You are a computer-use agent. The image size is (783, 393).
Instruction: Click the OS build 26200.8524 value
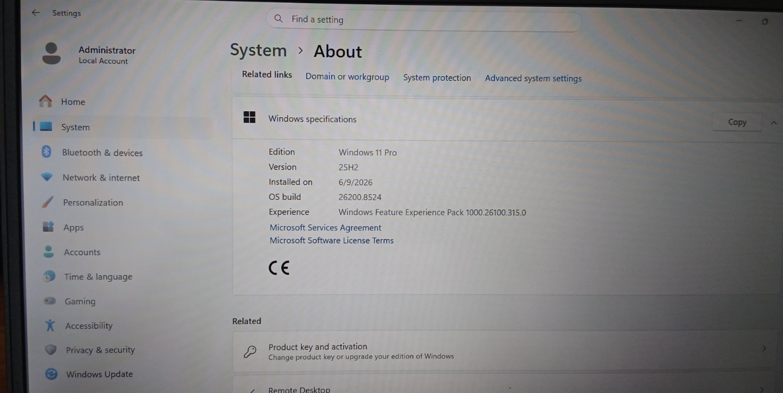(x=360, y=197)
